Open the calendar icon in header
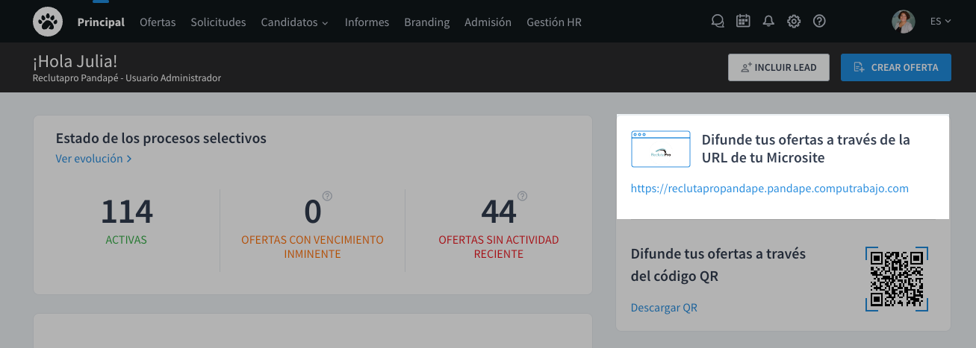The height and width of the screenshot is (348, 976). pyautogui.click(x=743, y=22)
